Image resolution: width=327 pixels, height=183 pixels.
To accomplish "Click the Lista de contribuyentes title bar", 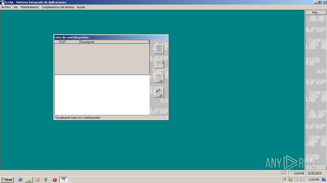I will (111, 37).
